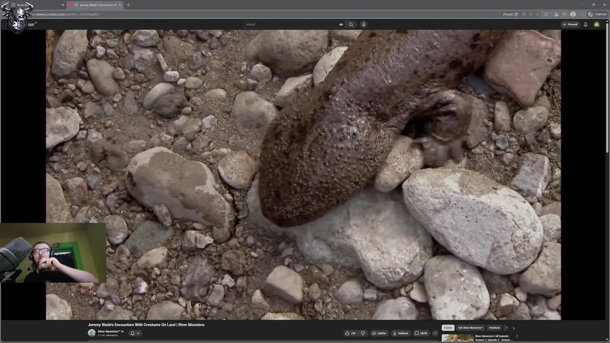Open the browser extensions icon
Image resolution: width=610 pixels, height=343 pixels.
coord(546,14)
